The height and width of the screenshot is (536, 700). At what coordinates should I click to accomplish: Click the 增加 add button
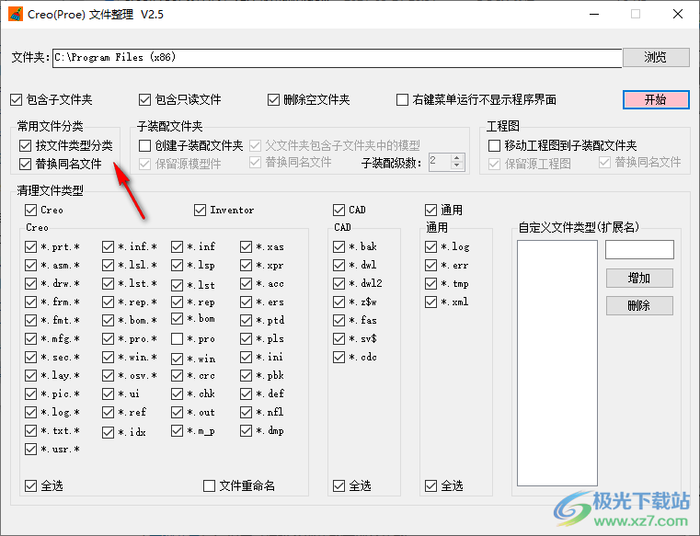click(x=639, y=278)
